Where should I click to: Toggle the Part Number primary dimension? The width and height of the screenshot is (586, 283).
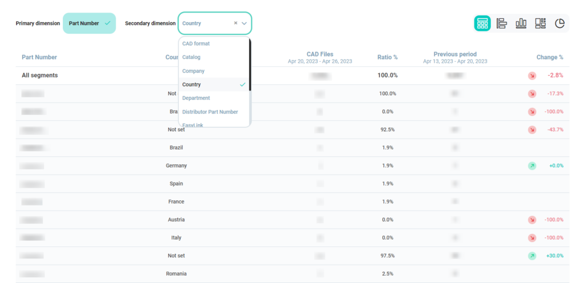(89, 23)
